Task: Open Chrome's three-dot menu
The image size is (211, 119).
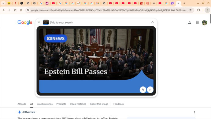Action: tap(207, 10)
